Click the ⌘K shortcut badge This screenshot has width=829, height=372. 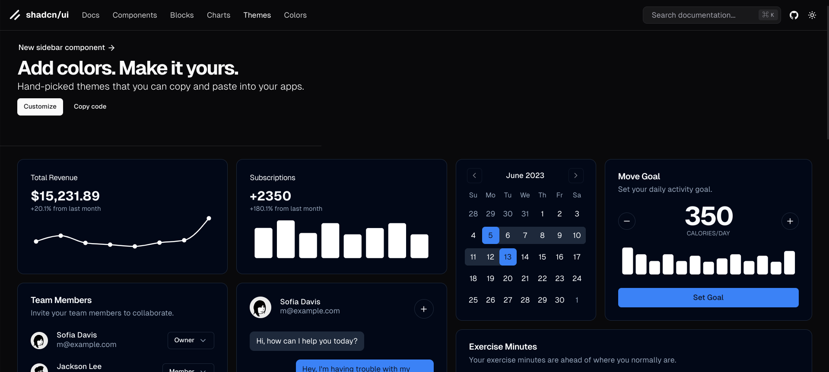(768, 15)
